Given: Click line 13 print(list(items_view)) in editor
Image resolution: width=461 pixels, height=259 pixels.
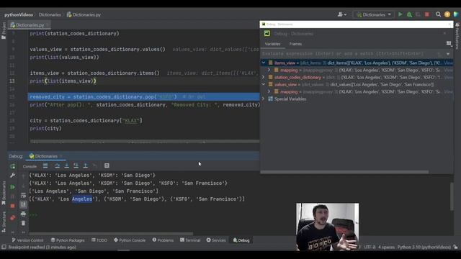Looking at the screenshot, I should [63, 81].
